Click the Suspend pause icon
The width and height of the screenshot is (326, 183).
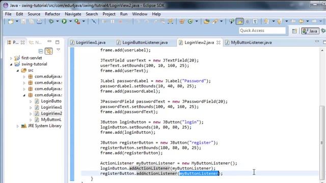click(113, 21)
